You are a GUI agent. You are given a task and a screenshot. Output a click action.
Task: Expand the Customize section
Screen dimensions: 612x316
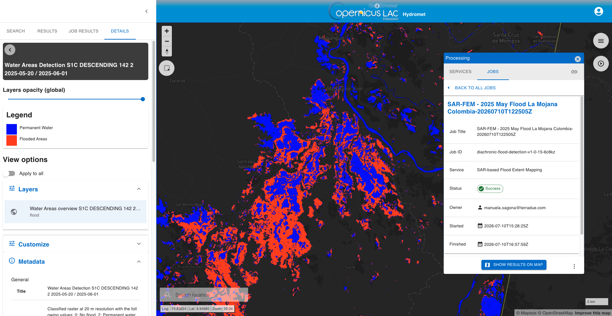point(139,244)
